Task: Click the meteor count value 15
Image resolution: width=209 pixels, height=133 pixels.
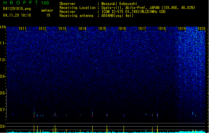Action: pos(48,15)
